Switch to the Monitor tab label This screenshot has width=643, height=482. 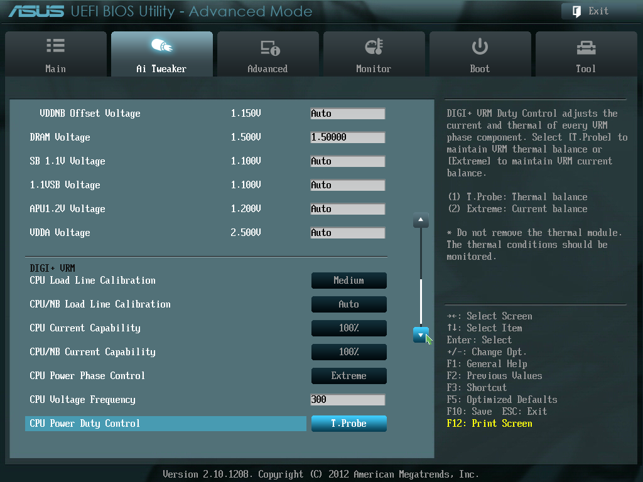tap(374, 68)
